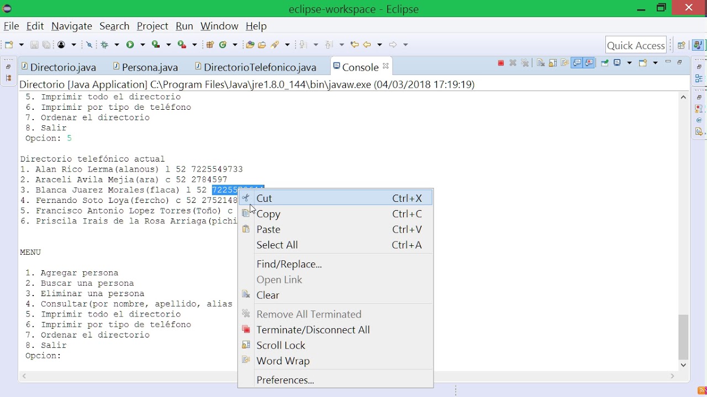Click the External Tools run icon
This screenshot has height=397, width=707.
coord(182,45)
